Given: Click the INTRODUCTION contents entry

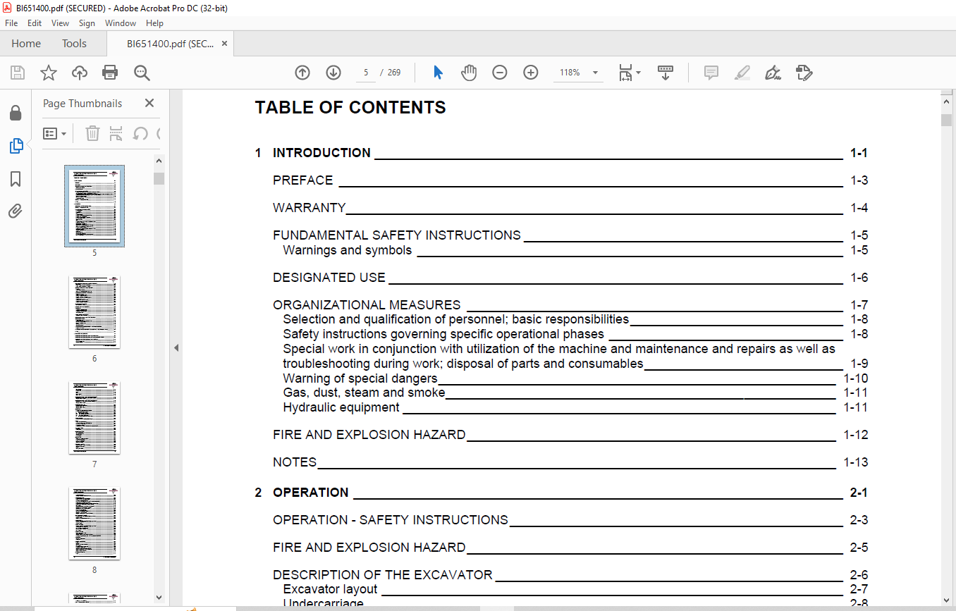Looking at the screenshot, I should 561,153.
